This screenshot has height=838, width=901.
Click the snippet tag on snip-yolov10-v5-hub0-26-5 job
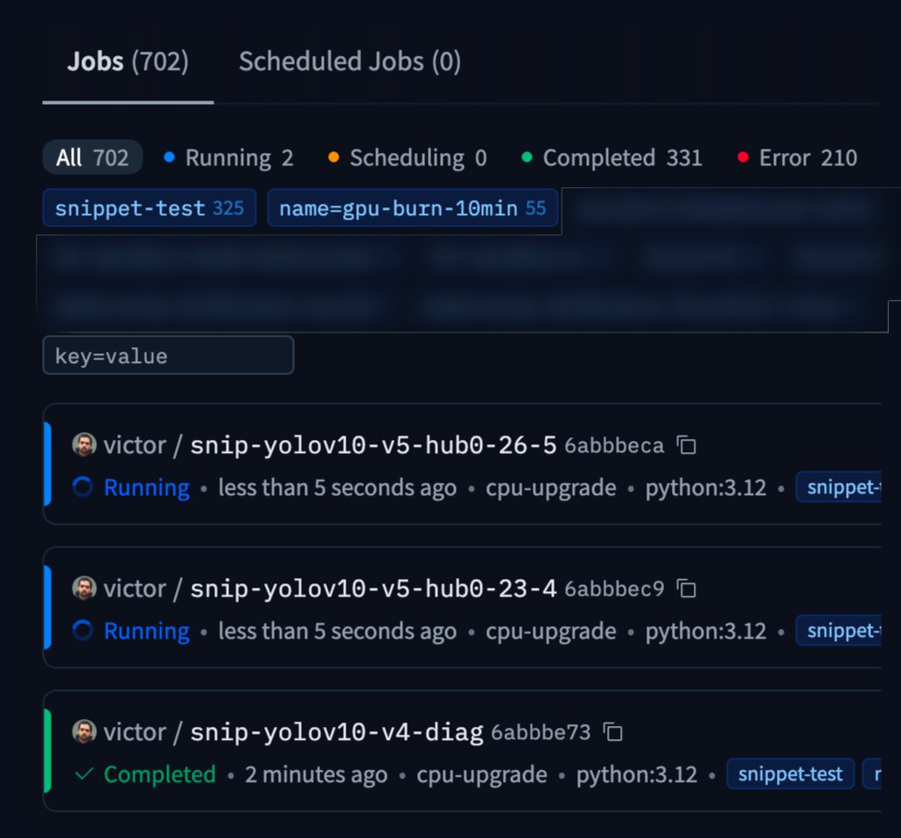coord(839,487)
